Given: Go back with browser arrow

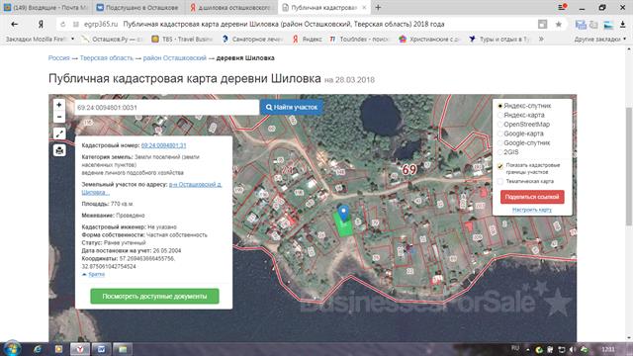Looking at the screenshot, I should click(x=15, y=24).
